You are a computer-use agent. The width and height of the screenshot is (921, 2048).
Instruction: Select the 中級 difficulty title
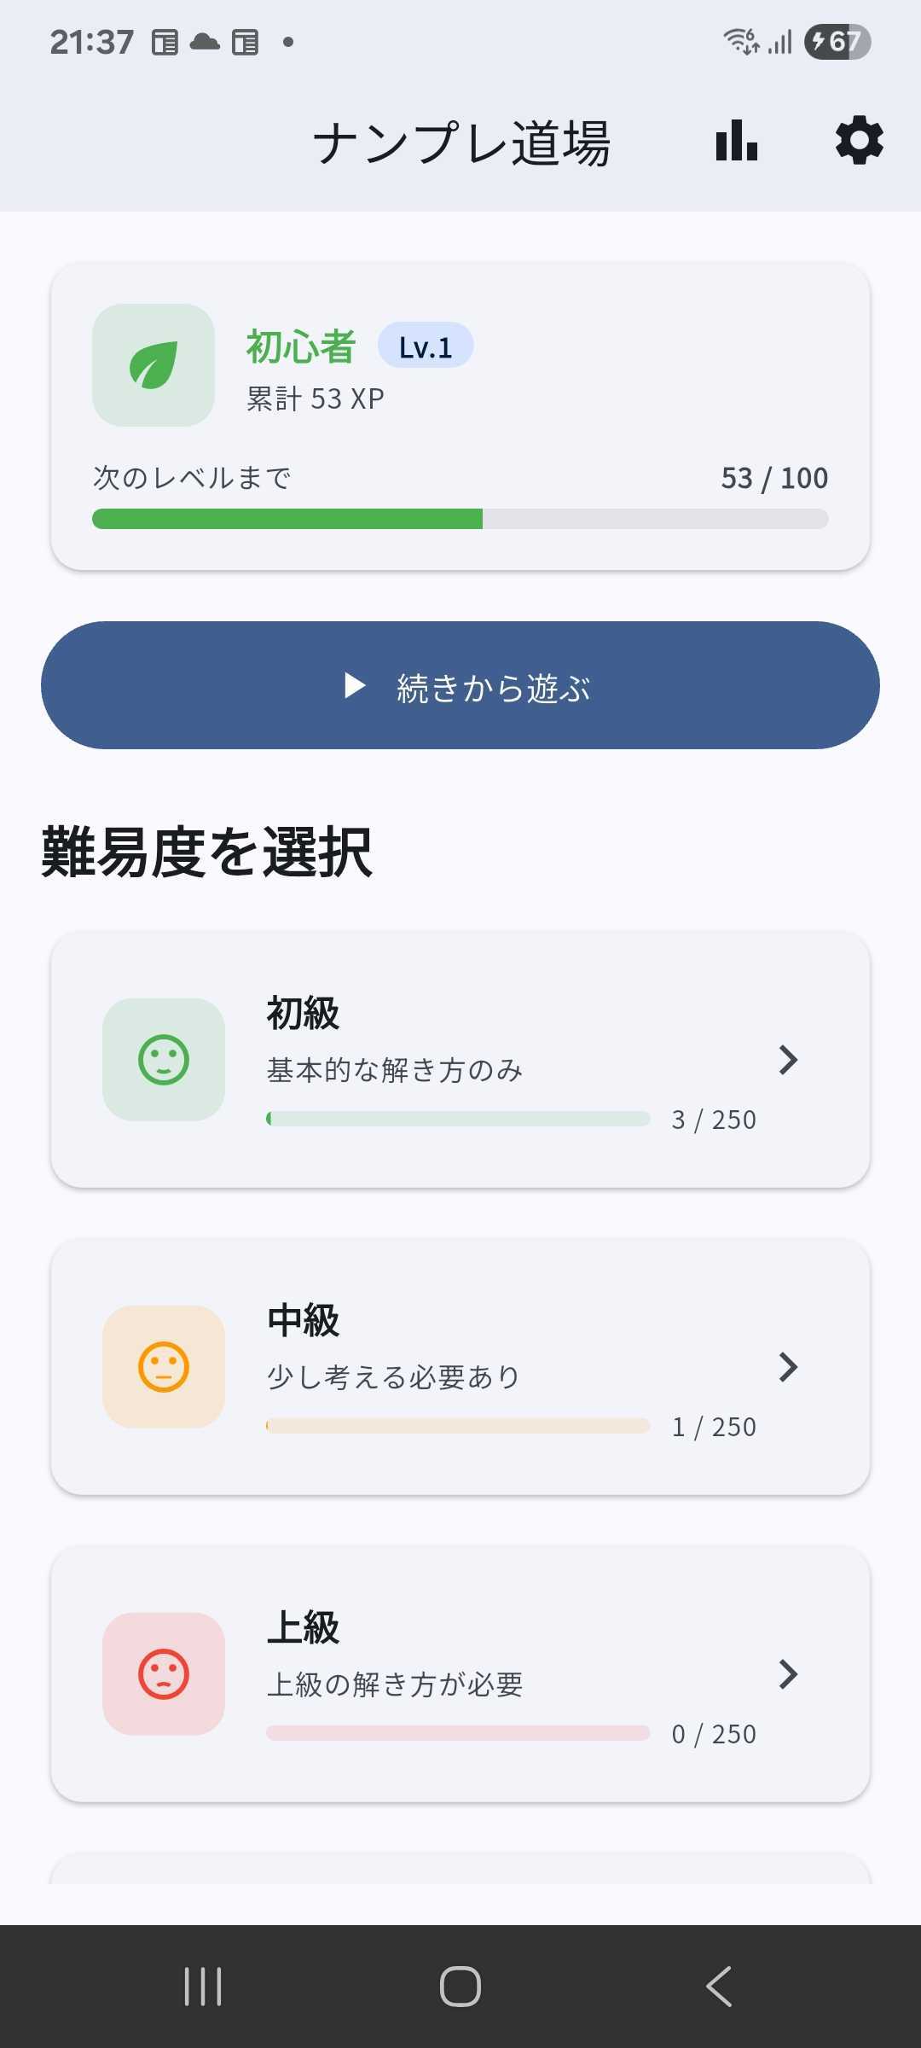click(304, 1321)
